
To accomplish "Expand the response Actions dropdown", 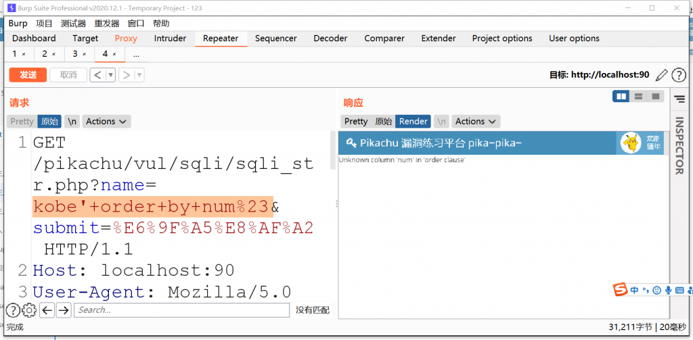I will click(x=476, y=122).
